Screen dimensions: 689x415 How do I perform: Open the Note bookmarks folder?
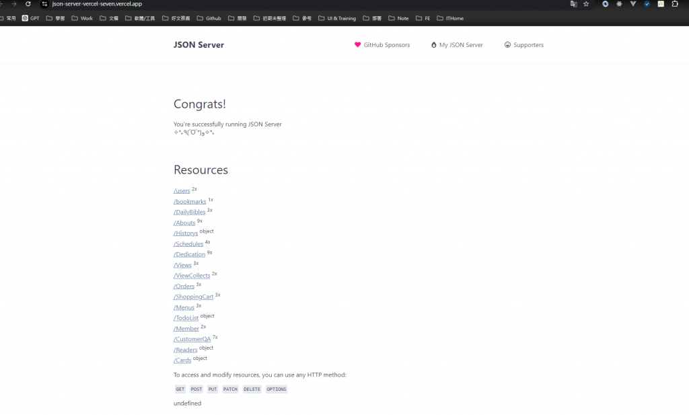pyautogui.click(x=398, y=18)
